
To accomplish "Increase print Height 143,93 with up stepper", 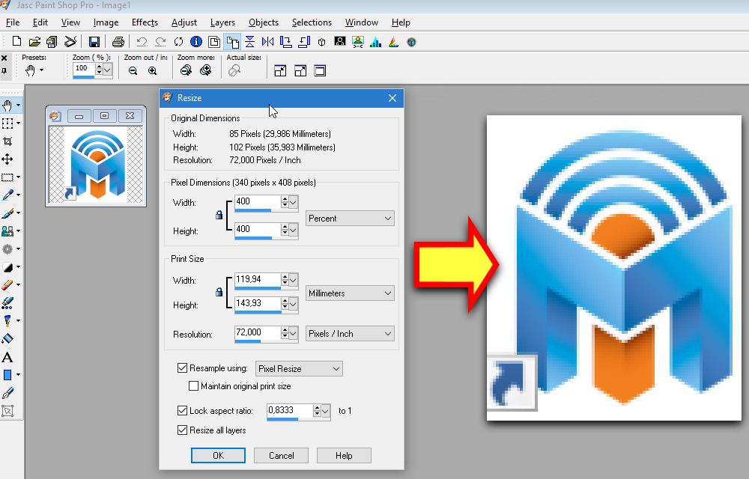I will click(285, 301).
